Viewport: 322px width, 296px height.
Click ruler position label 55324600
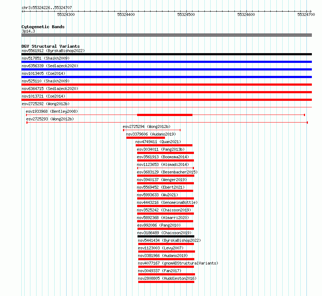[x=246, y=14]
